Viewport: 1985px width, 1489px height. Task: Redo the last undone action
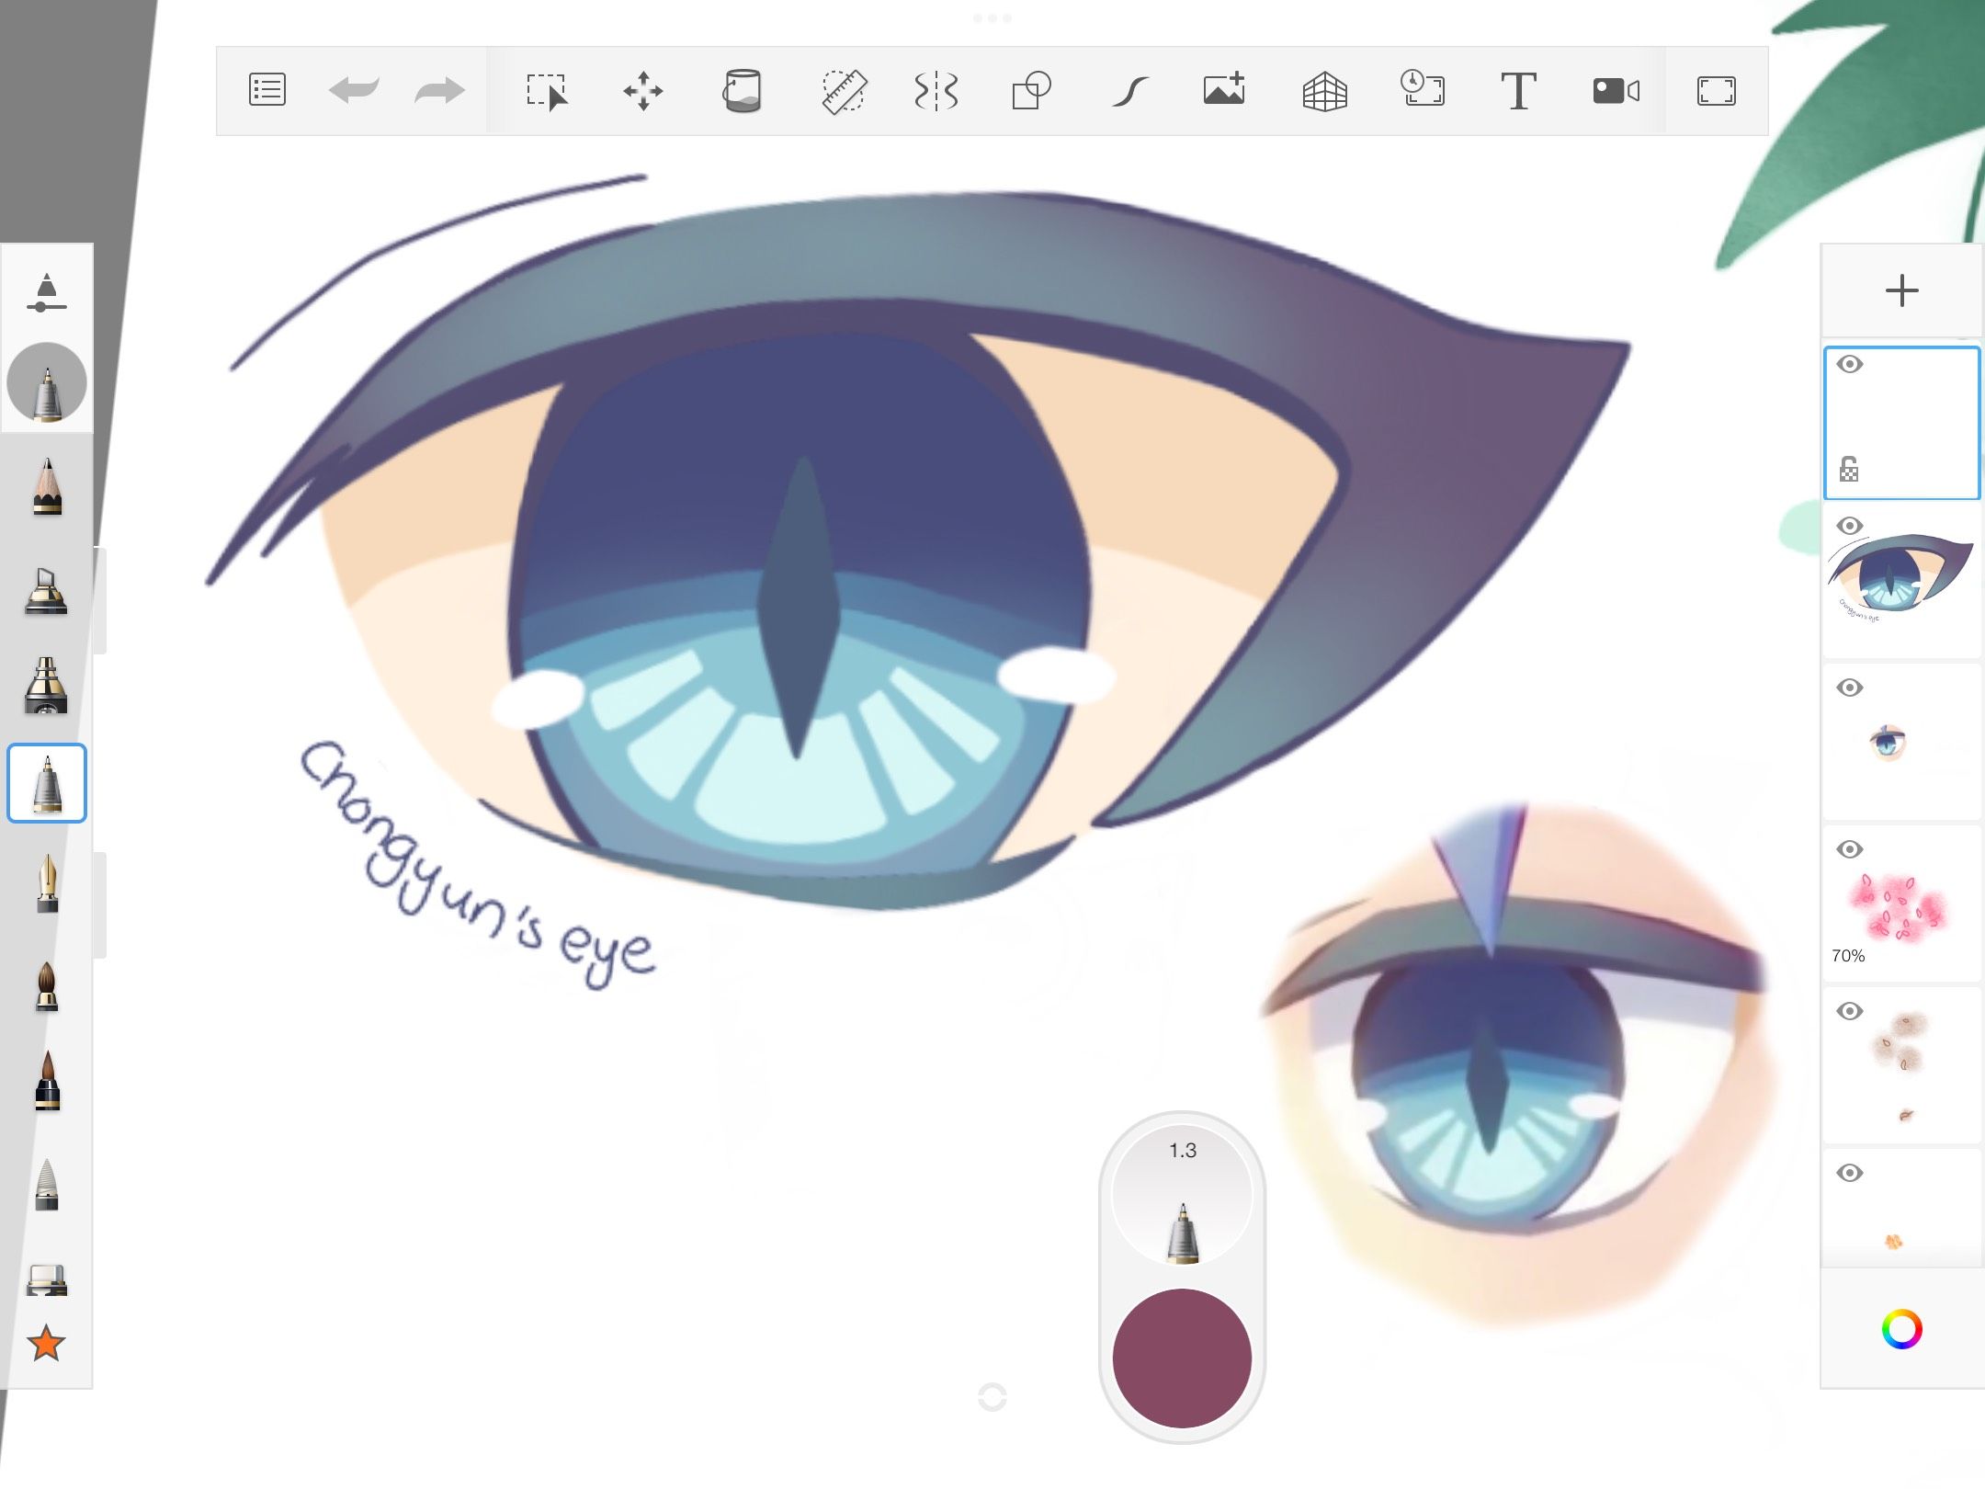tap(439, 90)
